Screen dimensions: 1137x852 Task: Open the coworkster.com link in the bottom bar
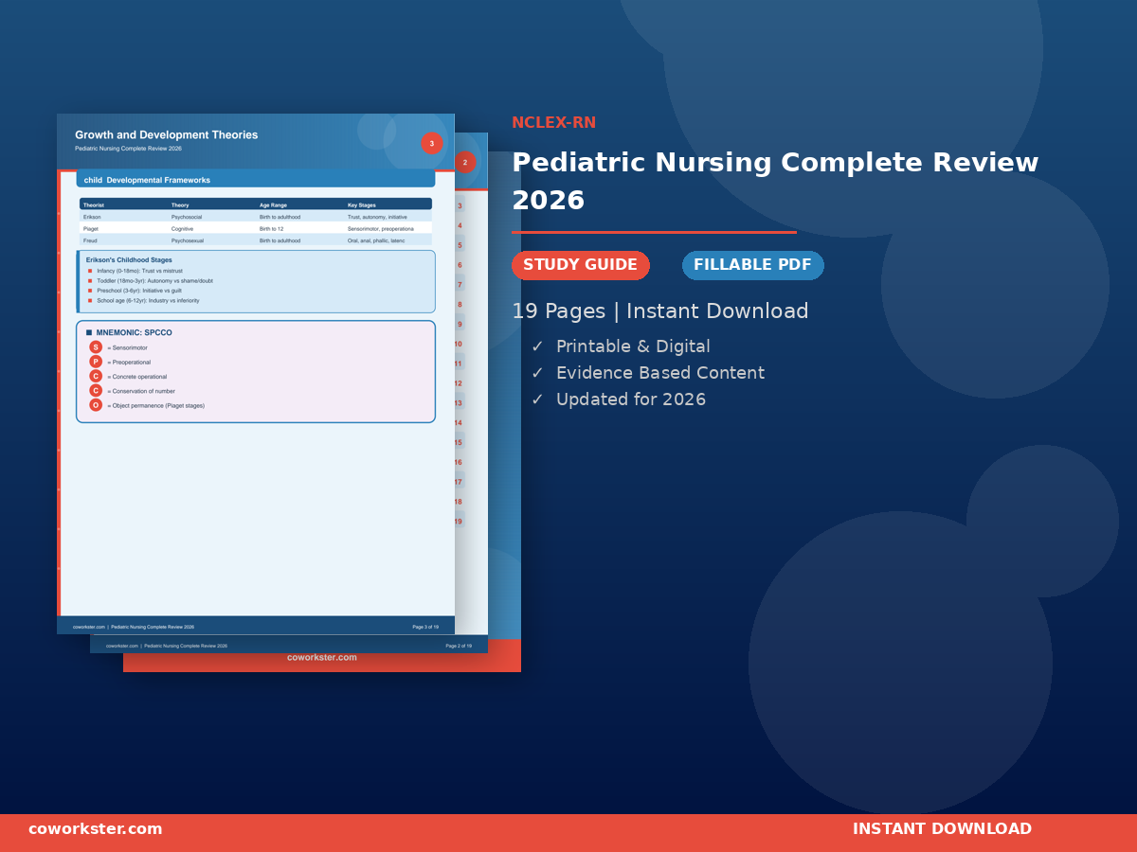[96, 829]
